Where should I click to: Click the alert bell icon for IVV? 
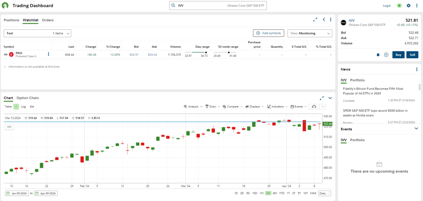(x=378, y=54)
